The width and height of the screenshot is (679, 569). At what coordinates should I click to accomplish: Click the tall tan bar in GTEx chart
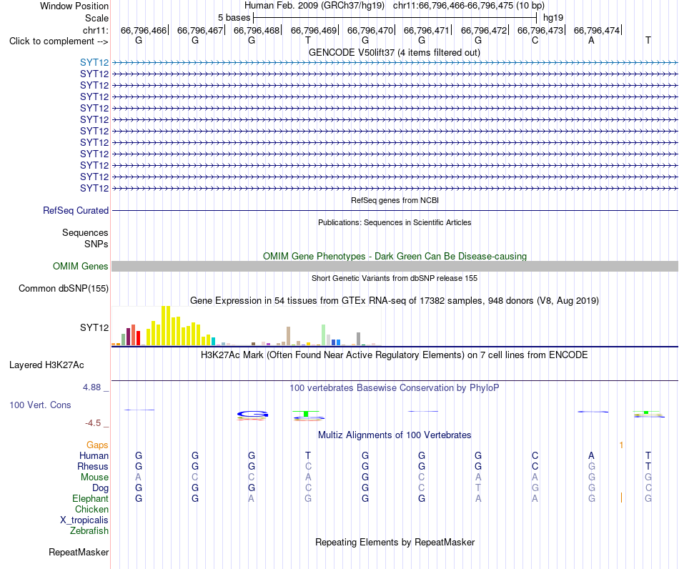(x=289, y=336)
